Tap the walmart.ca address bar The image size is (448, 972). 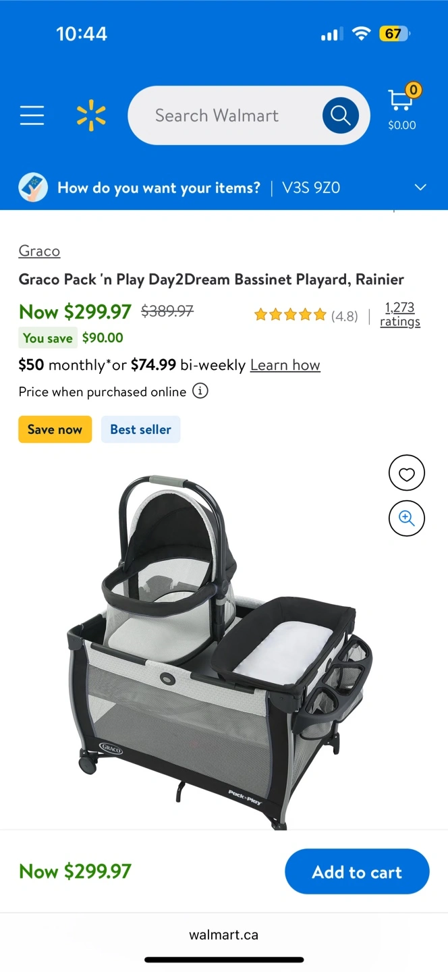[x=224, y=935]
